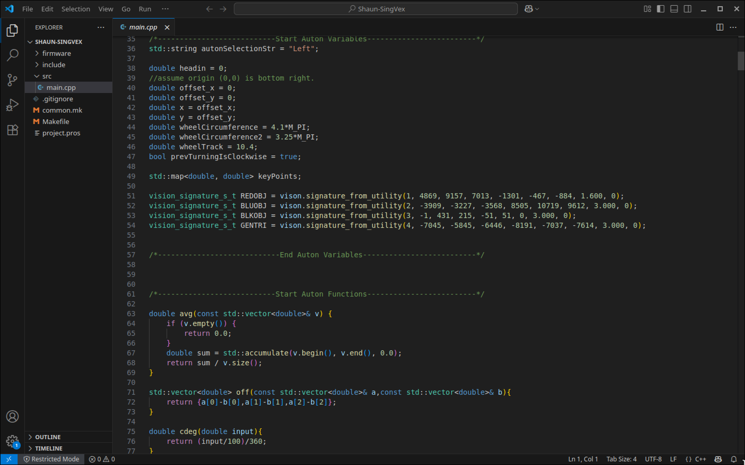Click the Shaun-SingVex command center search box
Screen dimensions: 745x465
coord(376,9)
